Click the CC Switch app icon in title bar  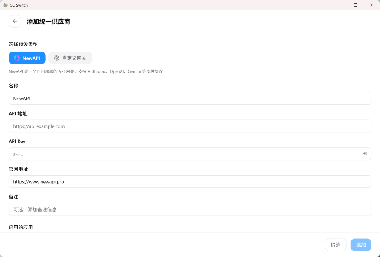coord(5,5)
